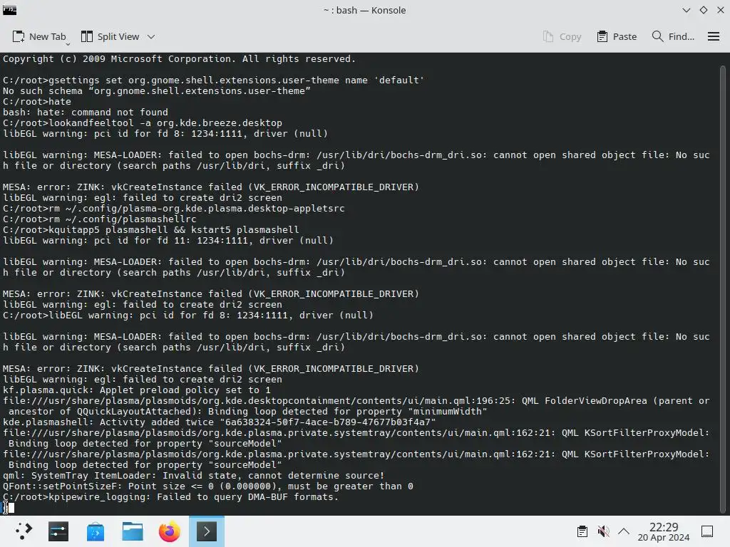Click the 'gsettings set org.gnome.shell.extensions' command line
This screenshot has height=547, width=730.
[x=214, y=80]
